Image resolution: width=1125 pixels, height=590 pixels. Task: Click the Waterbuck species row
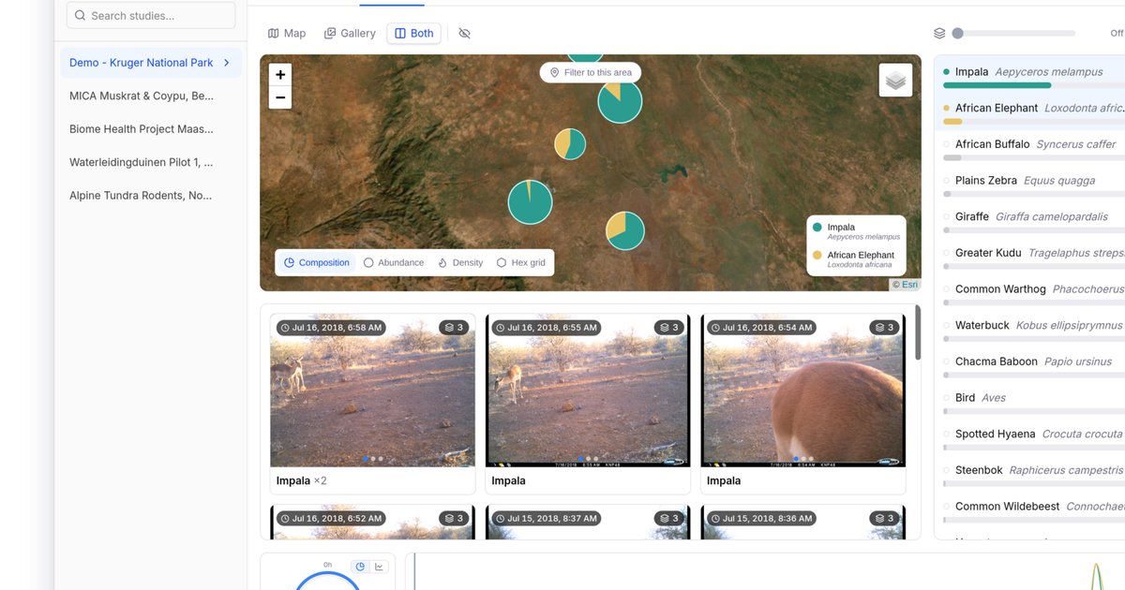(1031, 331)
